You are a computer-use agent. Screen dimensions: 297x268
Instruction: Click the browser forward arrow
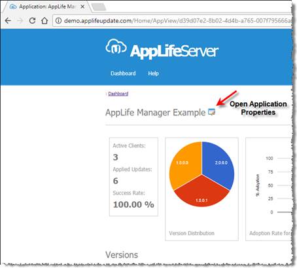20,21
